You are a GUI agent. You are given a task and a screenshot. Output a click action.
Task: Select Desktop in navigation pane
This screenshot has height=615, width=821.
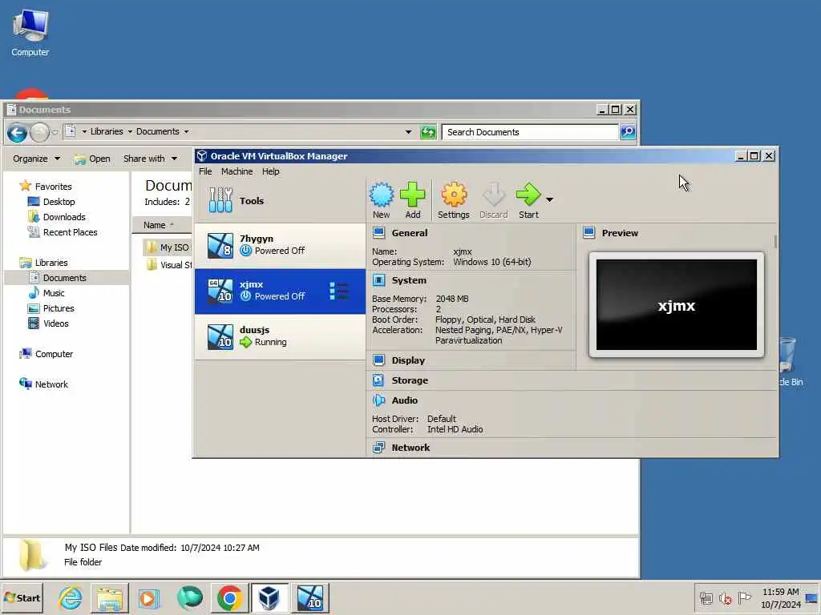[59, 201]
